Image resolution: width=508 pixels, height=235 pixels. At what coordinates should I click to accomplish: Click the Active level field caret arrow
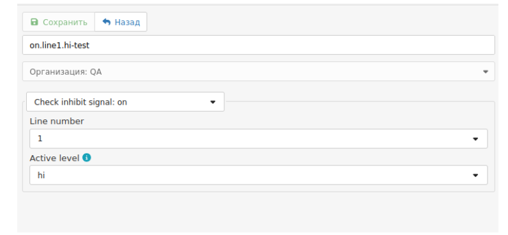tap(475, 176)
